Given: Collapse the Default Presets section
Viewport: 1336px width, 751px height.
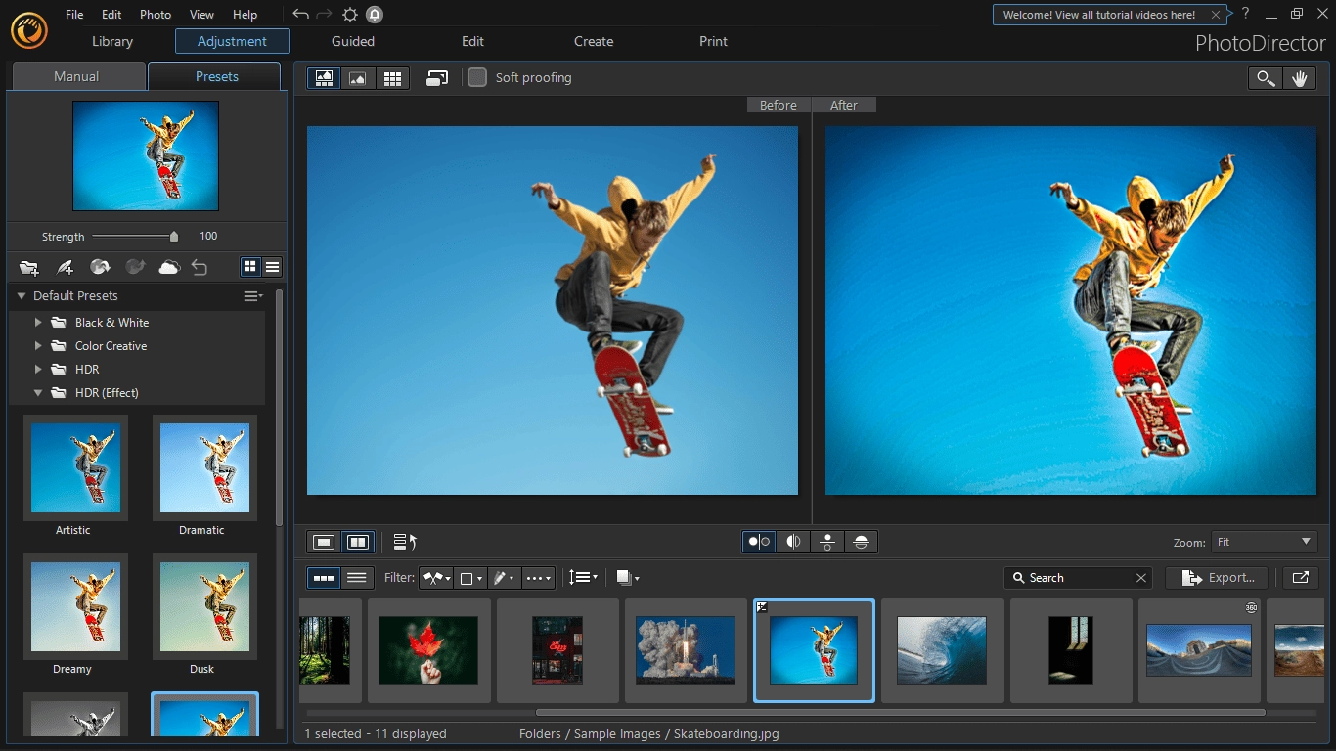Looking at the screenshot, I should (22, 296).
